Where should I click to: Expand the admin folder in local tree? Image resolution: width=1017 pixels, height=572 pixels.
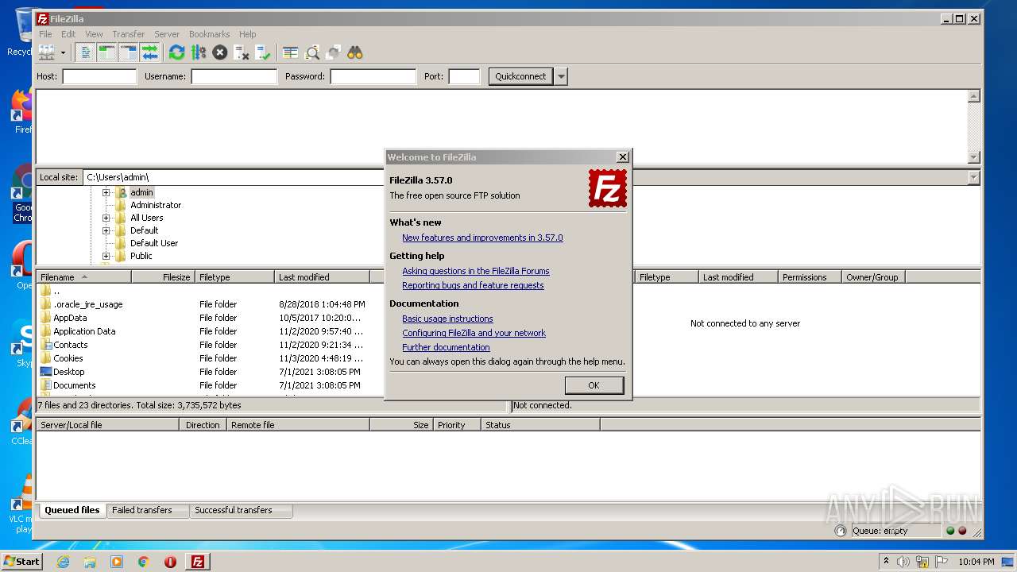106,192
